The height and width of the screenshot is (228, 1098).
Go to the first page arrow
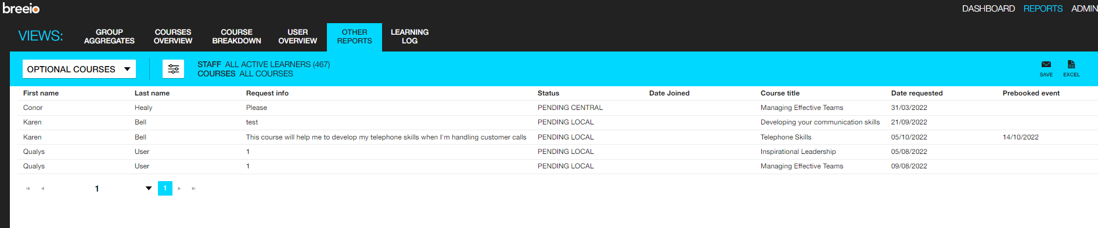(x=28, y=189)
